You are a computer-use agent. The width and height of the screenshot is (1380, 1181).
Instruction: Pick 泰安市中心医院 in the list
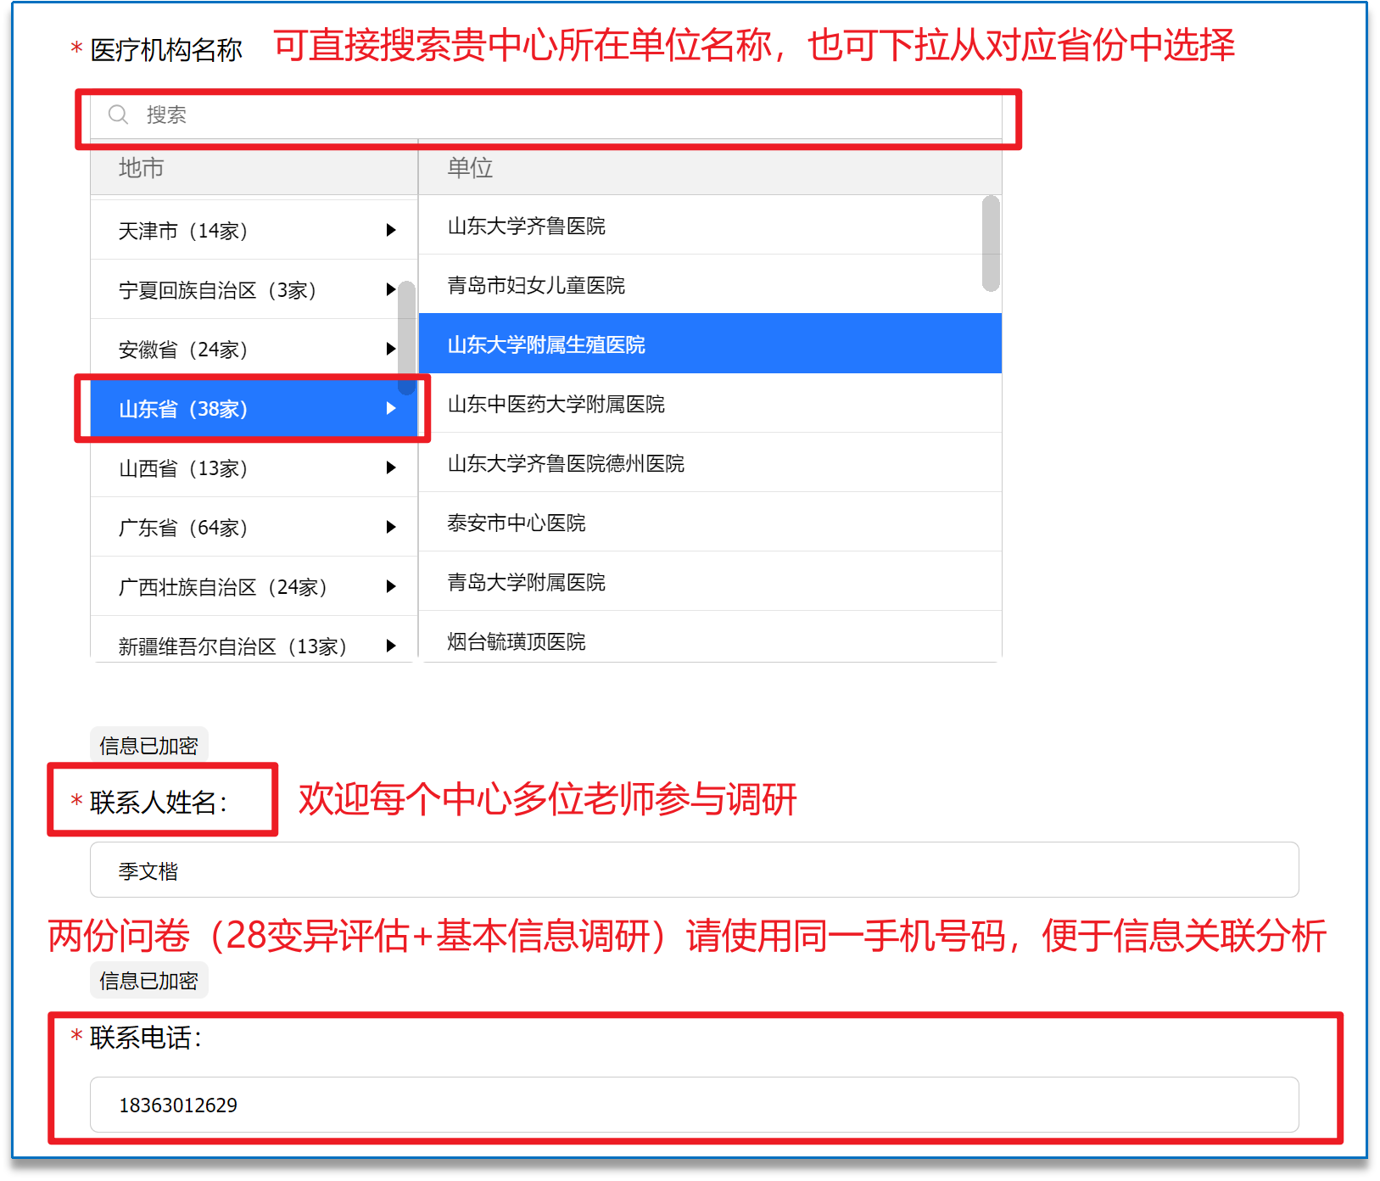click(x=517, y=523)
